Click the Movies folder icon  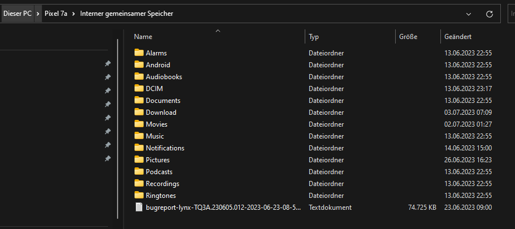pyautogui.click(x=139, y=124)
